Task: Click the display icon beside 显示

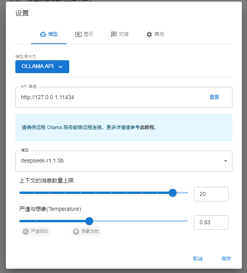Action: [x=78, y=35]
